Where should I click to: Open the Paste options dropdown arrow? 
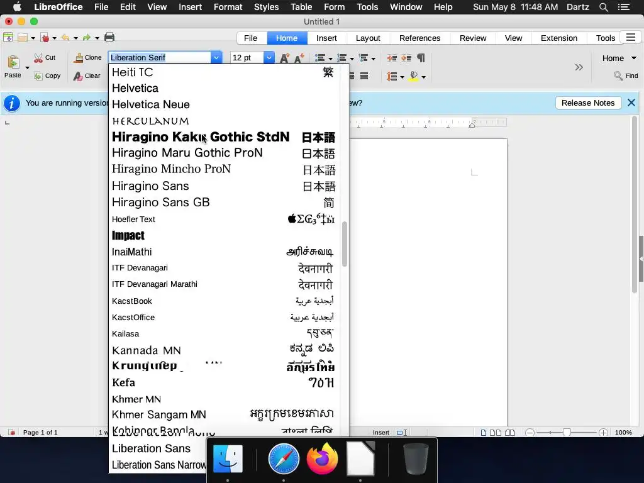point(28,68)
